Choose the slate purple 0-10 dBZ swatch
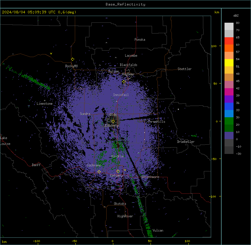Screen dimensions: 251x245 tap(229, 136)
